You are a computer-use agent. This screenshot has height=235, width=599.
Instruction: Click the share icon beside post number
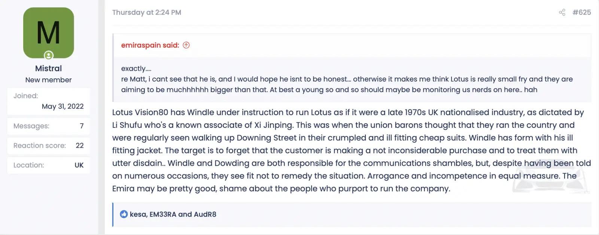coord(562,12)
